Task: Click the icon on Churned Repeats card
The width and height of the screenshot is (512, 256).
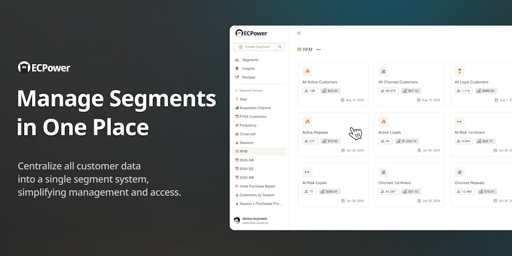Action: click(459, 172)
